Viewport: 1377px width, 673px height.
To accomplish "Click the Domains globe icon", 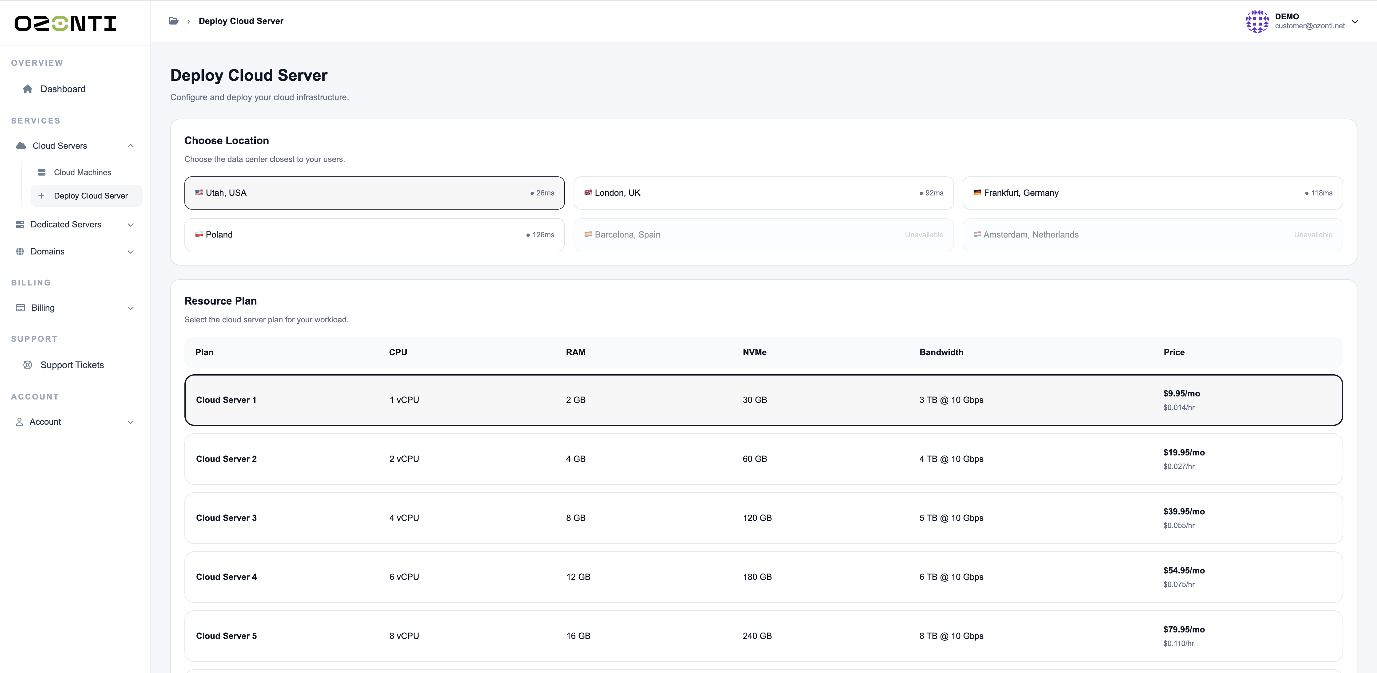I will point(20,251).
